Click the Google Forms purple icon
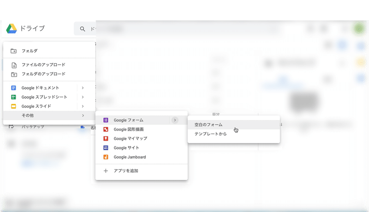This screenshot has width=369, height=212. (x=106, y=120)
